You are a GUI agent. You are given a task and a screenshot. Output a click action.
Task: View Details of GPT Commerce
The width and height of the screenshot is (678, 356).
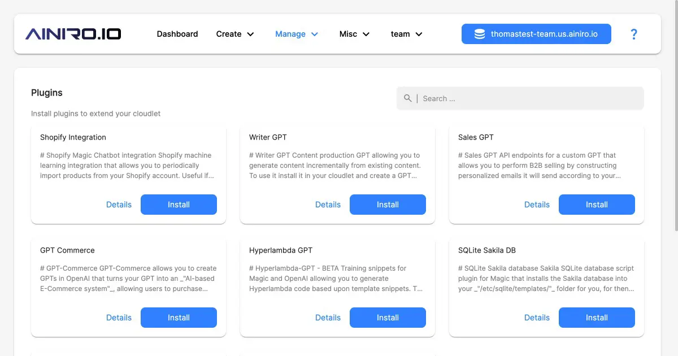point(119,318)
